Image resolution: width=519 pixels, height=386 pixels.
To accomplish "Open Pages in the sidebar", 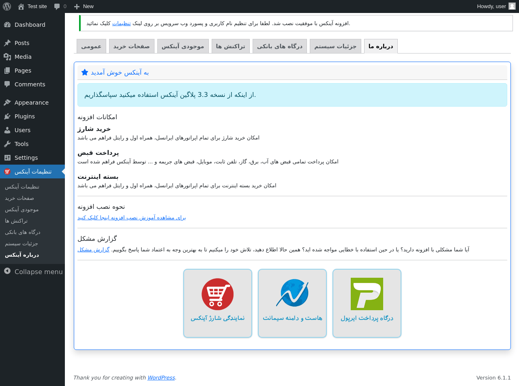I will pos(32,71).
